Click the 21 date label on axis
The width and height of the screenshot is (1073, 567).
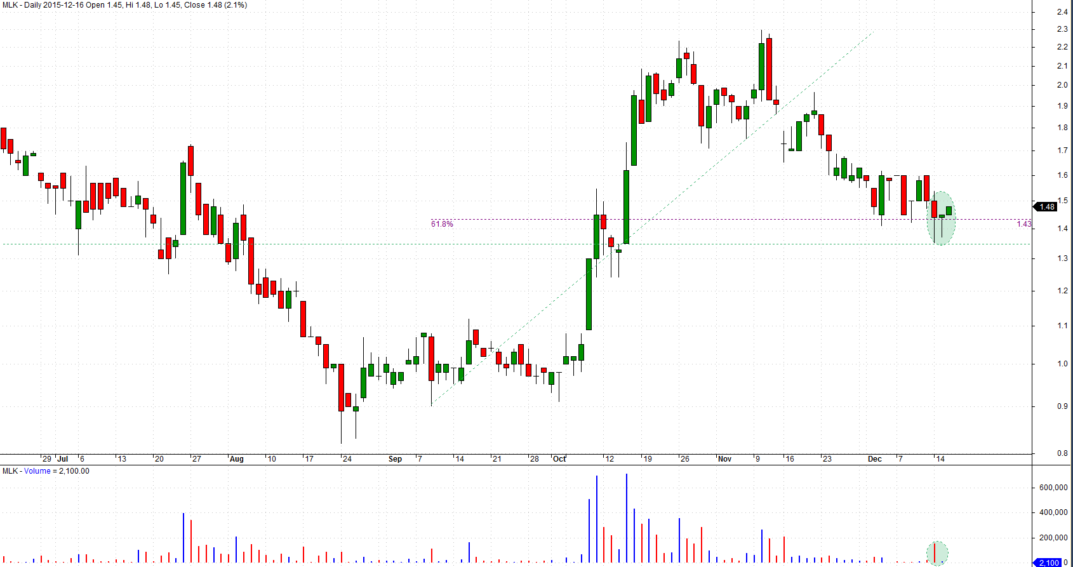pos(497,459)
